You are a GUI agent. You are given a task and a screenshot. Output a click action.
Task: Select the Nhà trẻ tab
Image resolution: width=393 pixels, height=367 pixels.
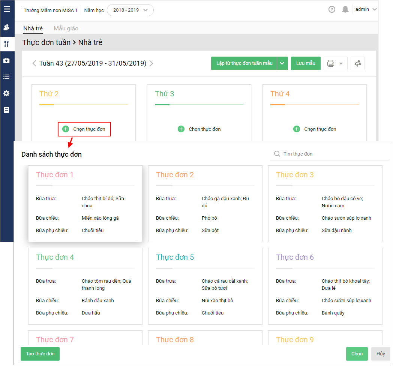[x=33, y=28]
